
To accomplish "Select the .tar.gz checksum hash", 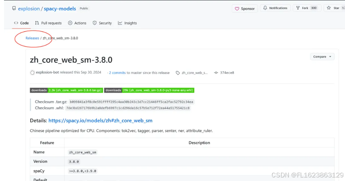I will point(131,102).
